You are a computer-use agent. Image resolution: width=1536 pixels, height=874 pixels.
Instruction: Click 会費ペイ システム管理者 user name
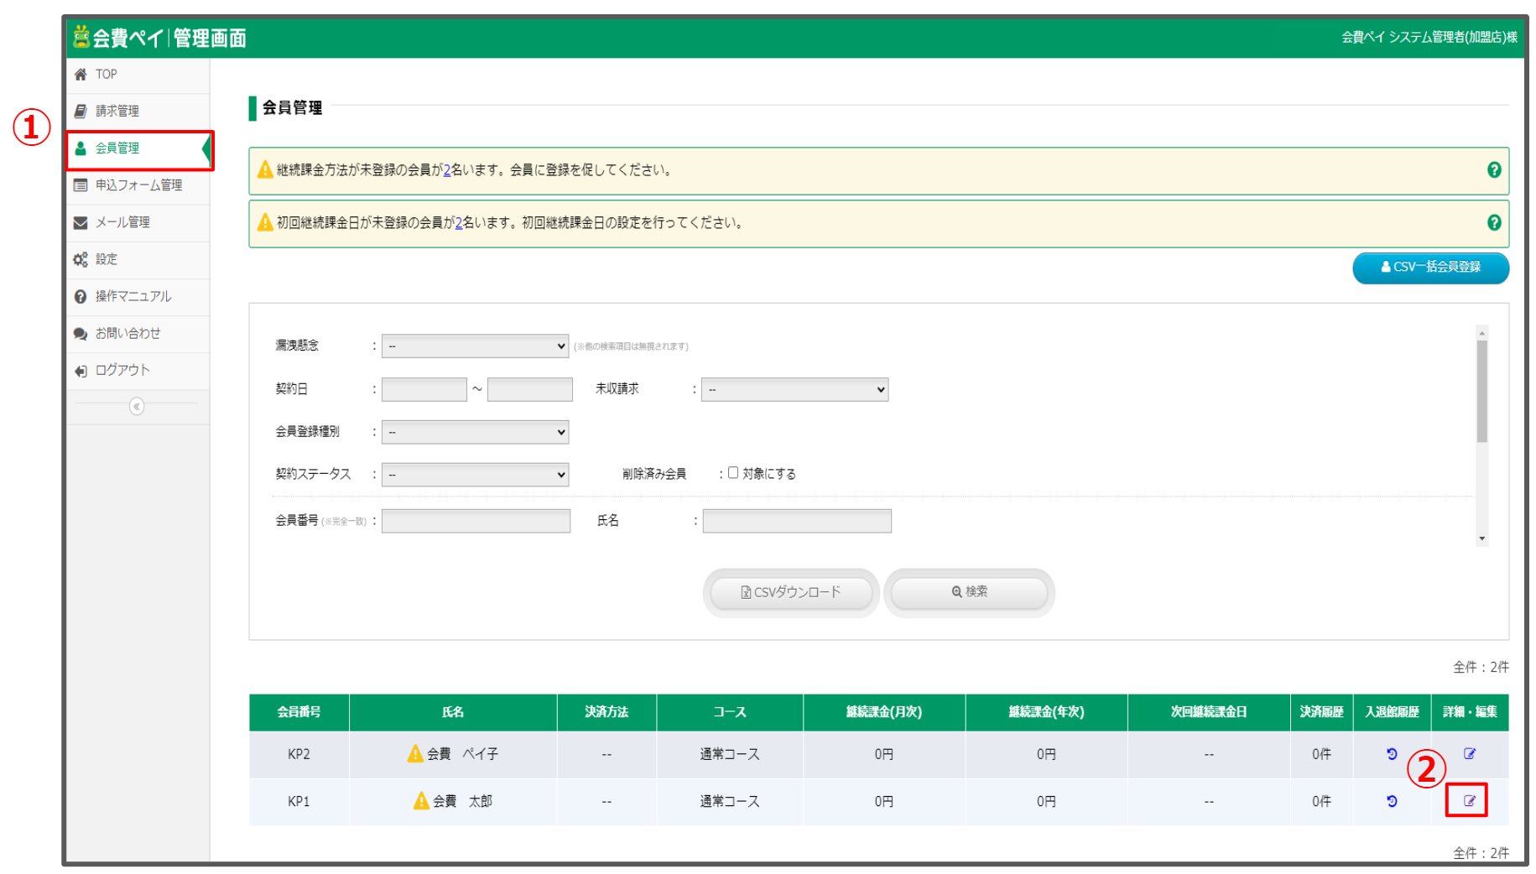coord(1429,37)
